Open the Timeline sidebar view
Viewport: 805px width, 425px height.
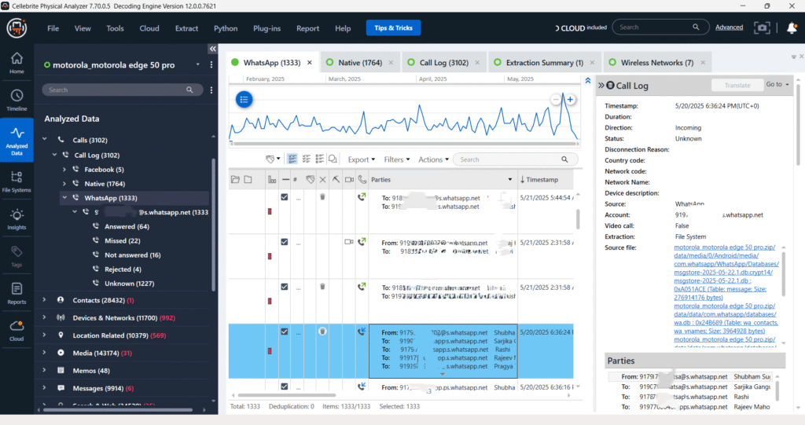(x=17, y=100)
